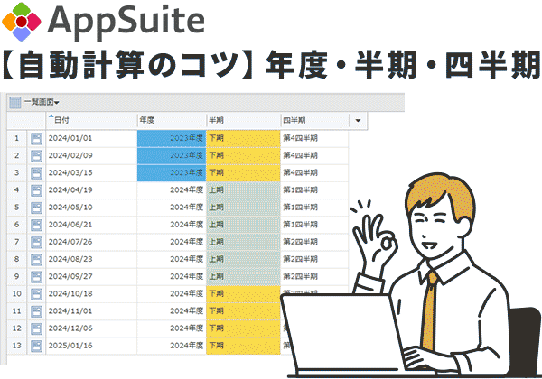Open record icon for 2024/06/21 row
The height and width of the screenshot is (379, 542).
tap(36, 225)
